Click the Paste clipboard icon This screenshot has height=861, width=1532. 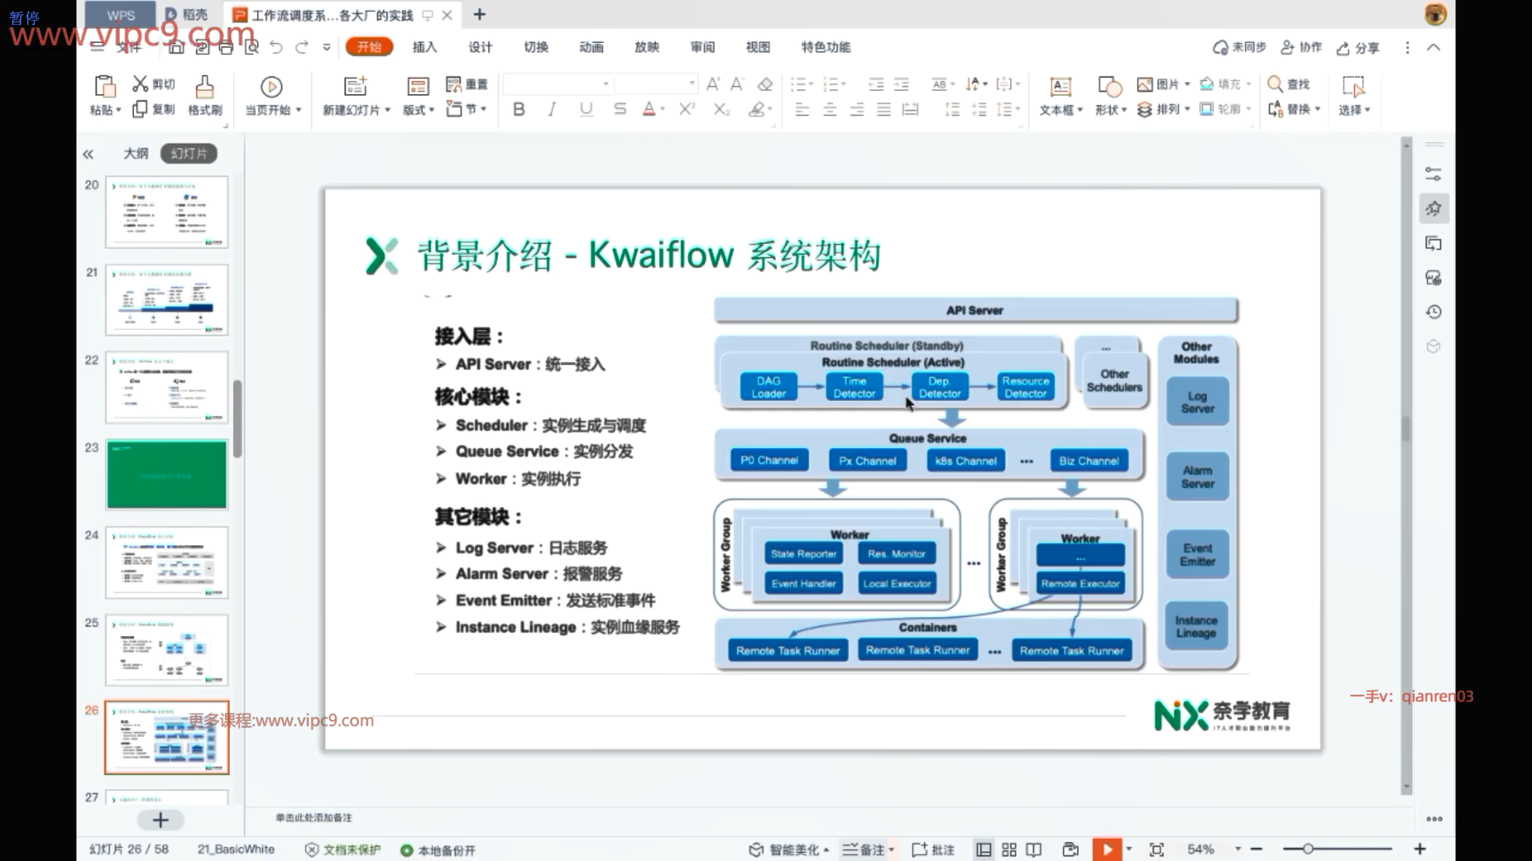click(105, 86)
